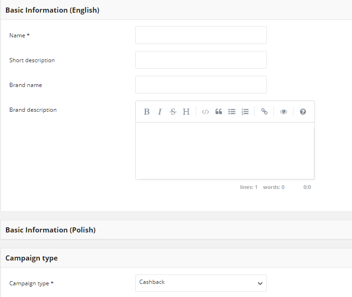Create a numbered ordered list
Viewport: 352px width, 297px height.
coord(245,111)
